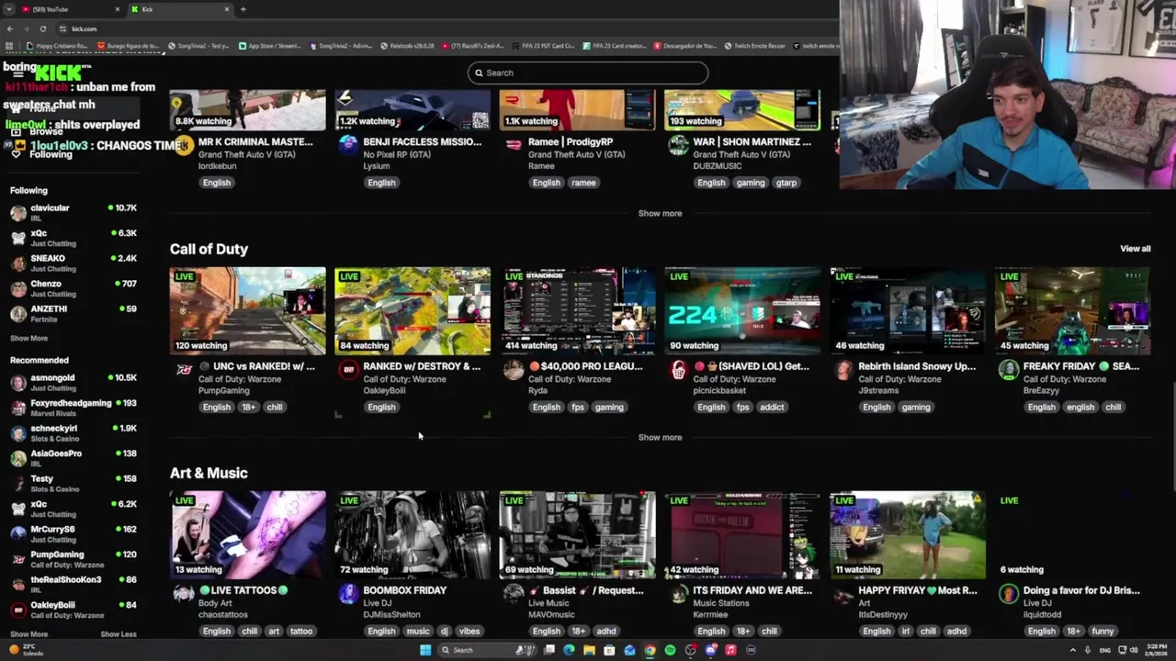The width and height of the screenshot is (1176, 661).
Task: Click Chenzo's avatar in Following list
Action: tap(18, 289)
